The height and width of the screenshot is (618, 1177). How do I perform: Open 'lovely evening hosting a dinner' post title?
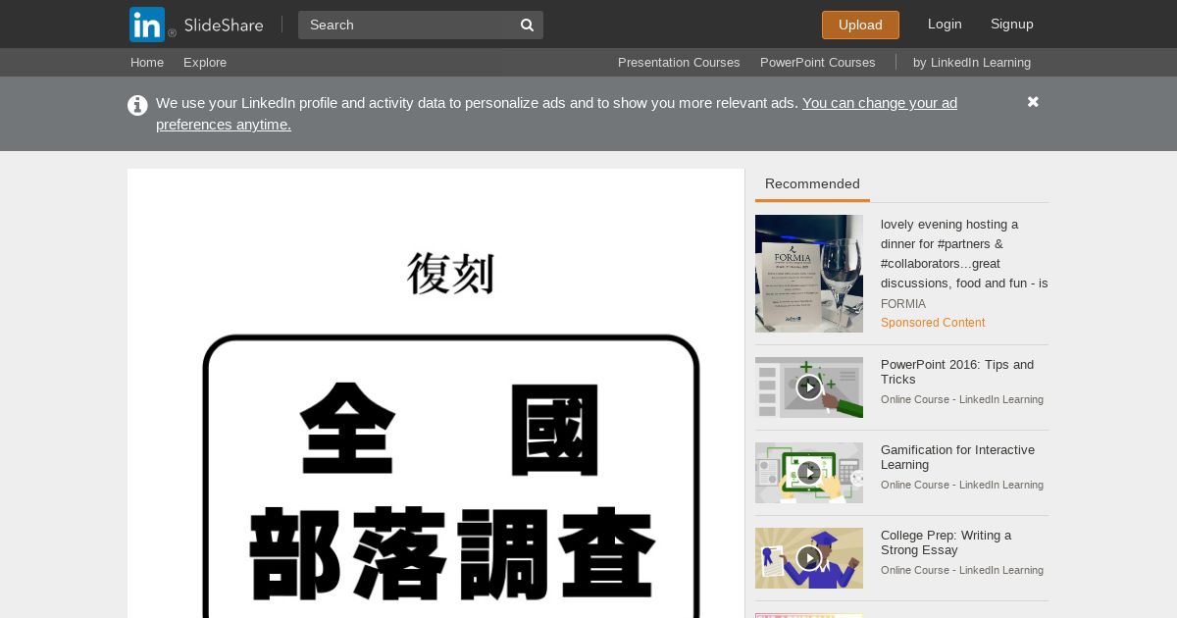964,254
